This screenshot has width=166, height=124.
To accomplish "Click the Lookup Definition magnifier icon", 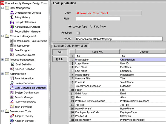I will (12, 83).
